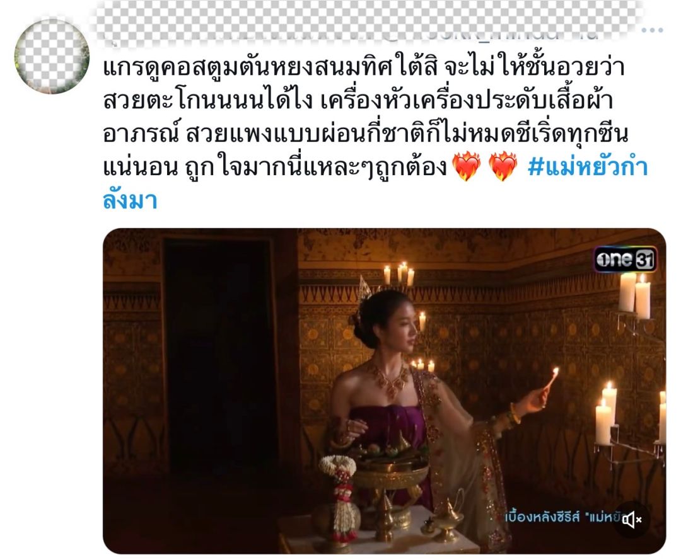This screenshot has width=681, height=560.
Task: Click the second heart-on-fire emoji
Action: click(503, 166)
